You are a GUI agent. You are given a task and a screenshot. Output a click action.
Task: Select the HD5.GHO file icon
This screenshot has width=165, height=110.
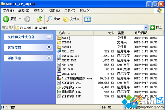point(59,69)
